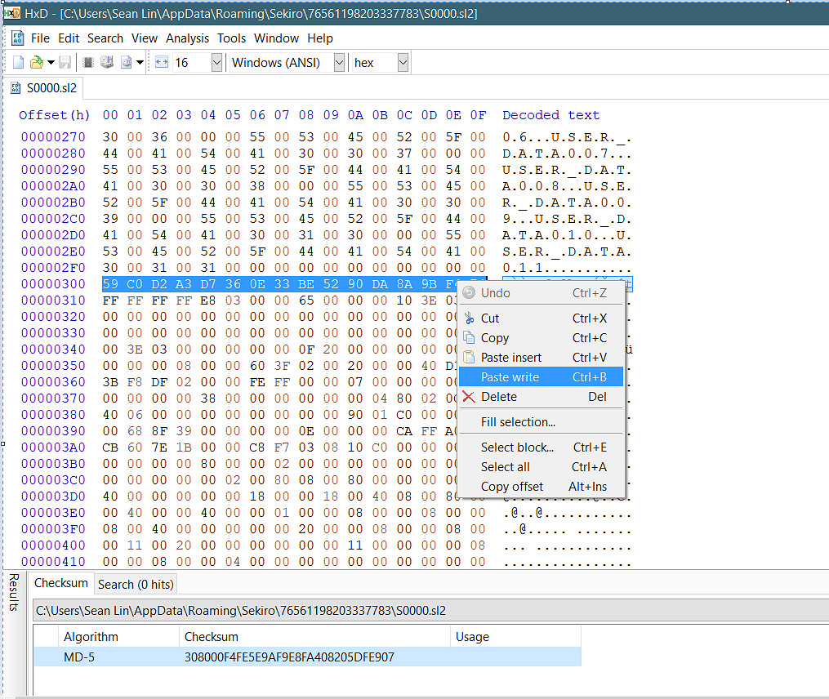Expand the open file arrow dropdown
The image size is (829, 699).
coord(51,63)
